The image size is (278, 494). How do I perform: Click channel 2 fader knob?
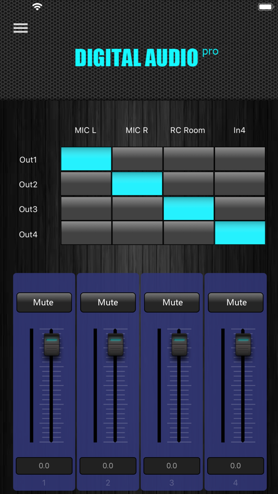[116, 345]
